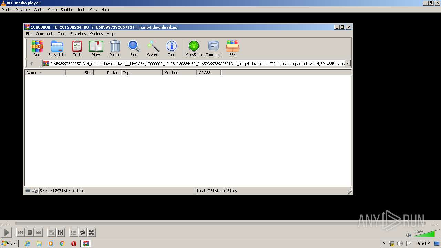Click 'Total 473 bytes in 2 files' status text
This screenshot has height=248, width=441.
[217, 191]
